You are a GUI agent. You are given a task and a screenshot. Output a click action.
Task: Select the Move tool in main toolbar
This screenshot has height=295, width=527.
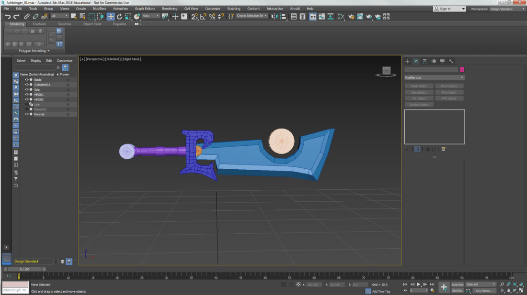(111, 17)
